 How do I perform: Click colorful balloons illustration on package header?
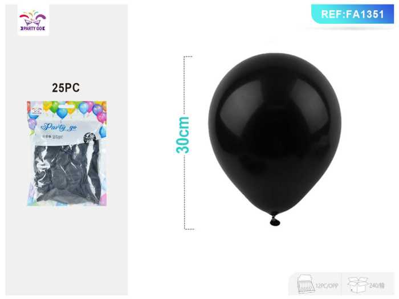67,110
